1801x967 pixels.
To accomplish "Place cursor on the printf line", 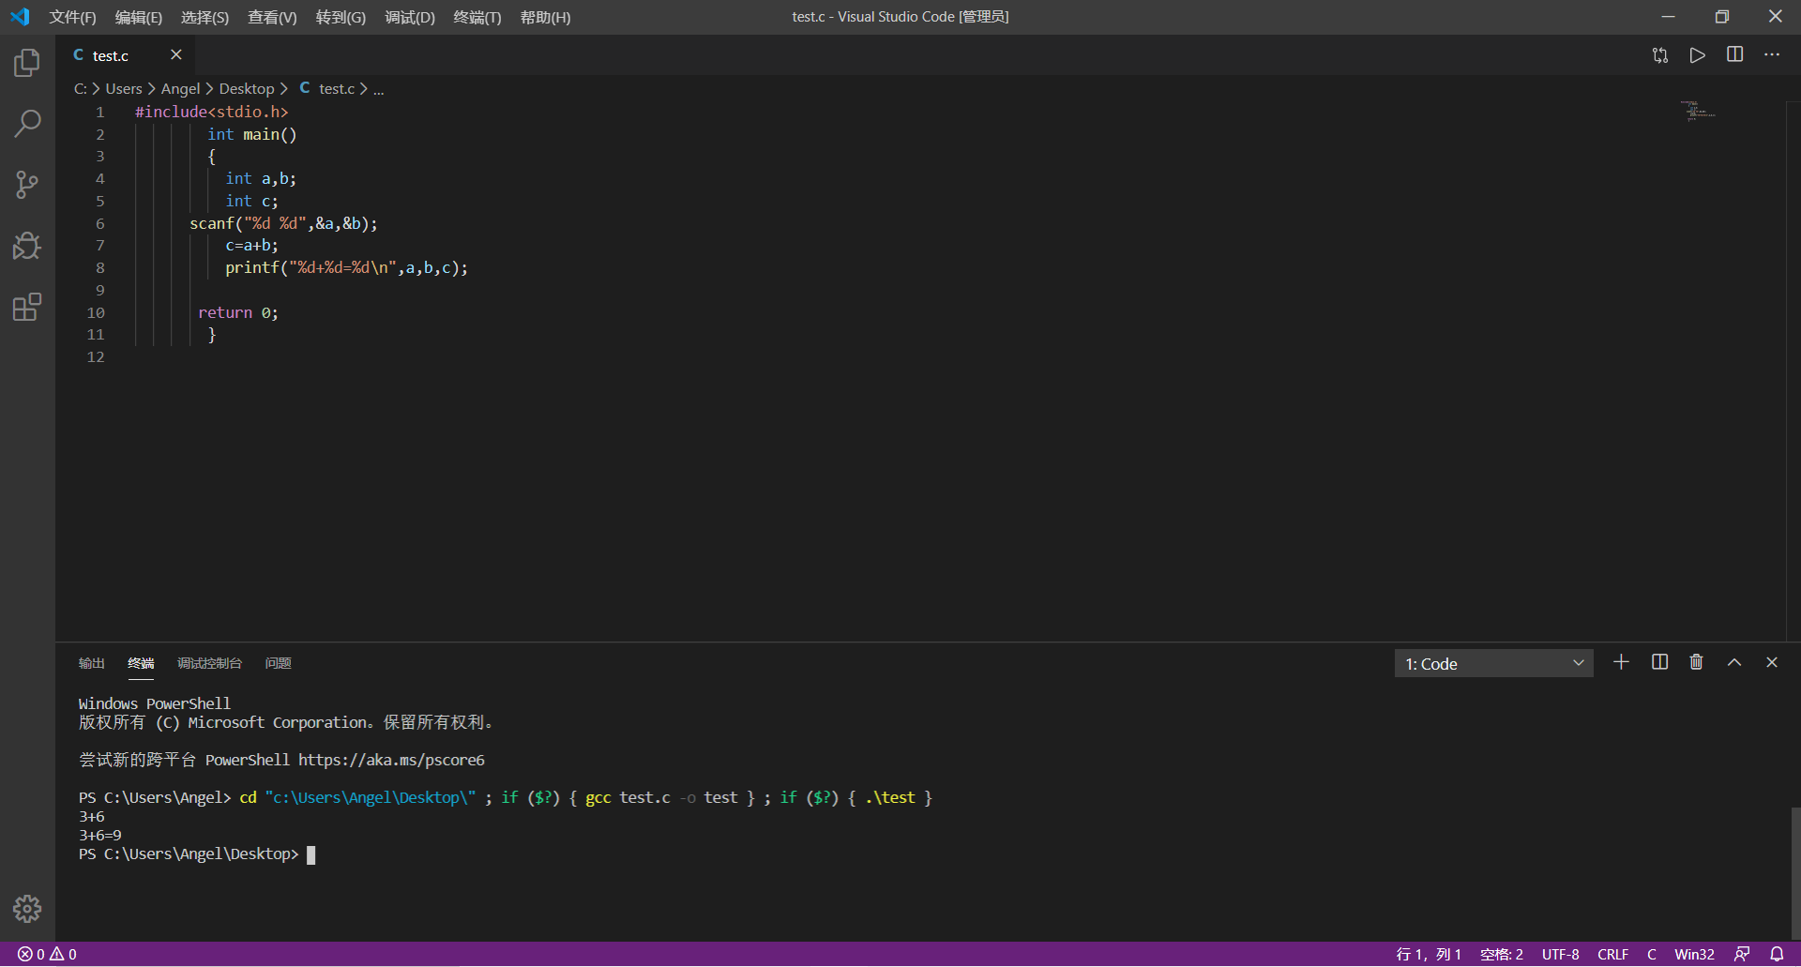I will coord(346,267).
